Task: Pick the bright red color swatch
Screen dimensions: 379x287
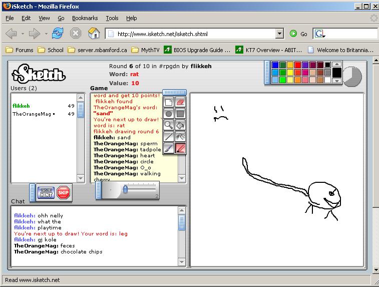Action: pos(297,65)
